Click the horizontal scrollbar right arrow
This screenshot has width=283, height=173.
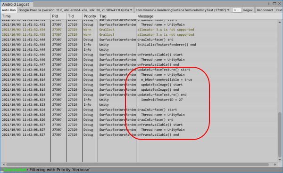pyautogui.click(x=275, y=165)
